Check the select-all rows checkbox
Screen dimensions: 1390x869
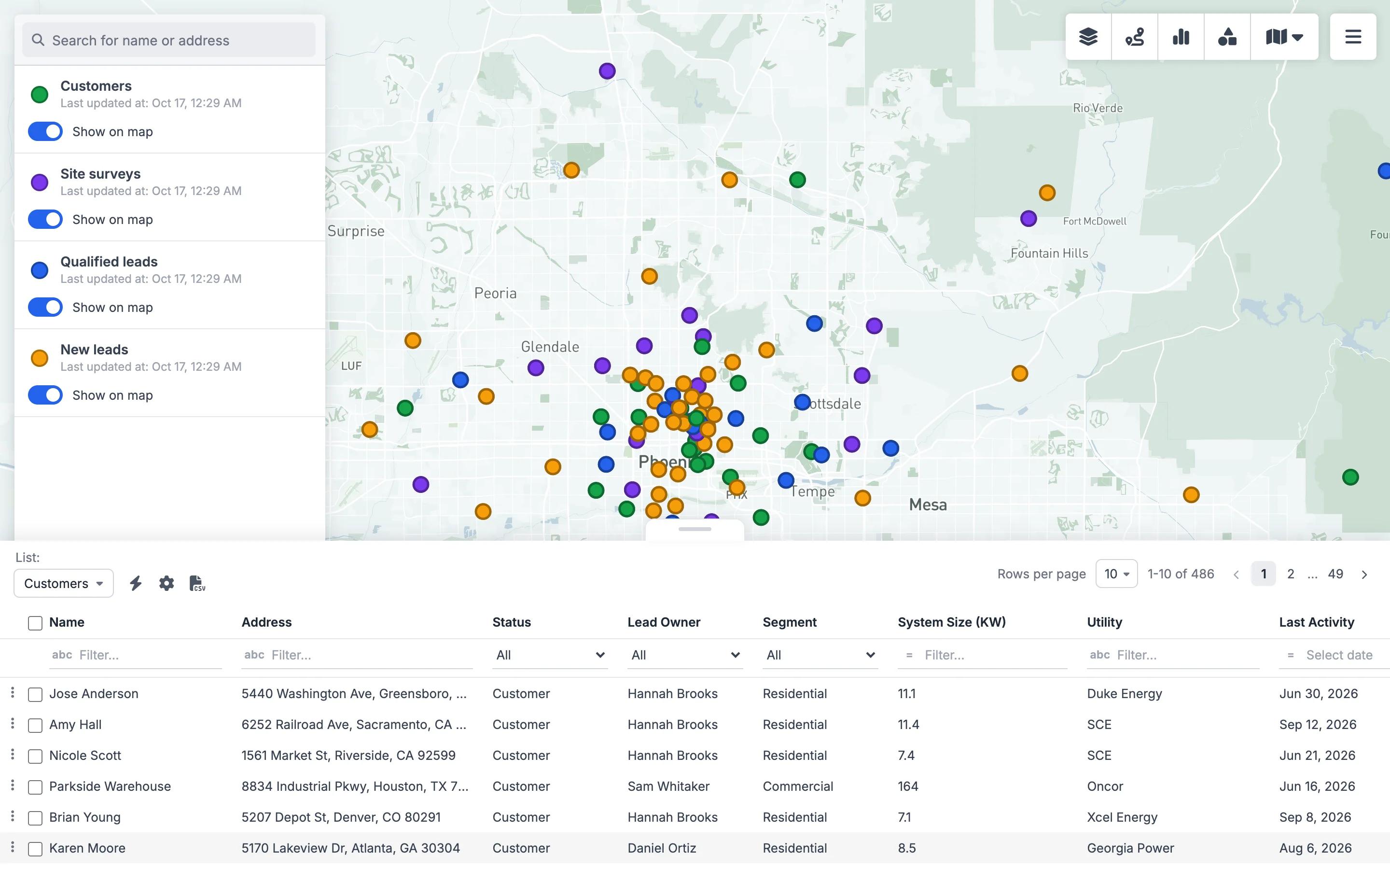(x=35, y=623)
